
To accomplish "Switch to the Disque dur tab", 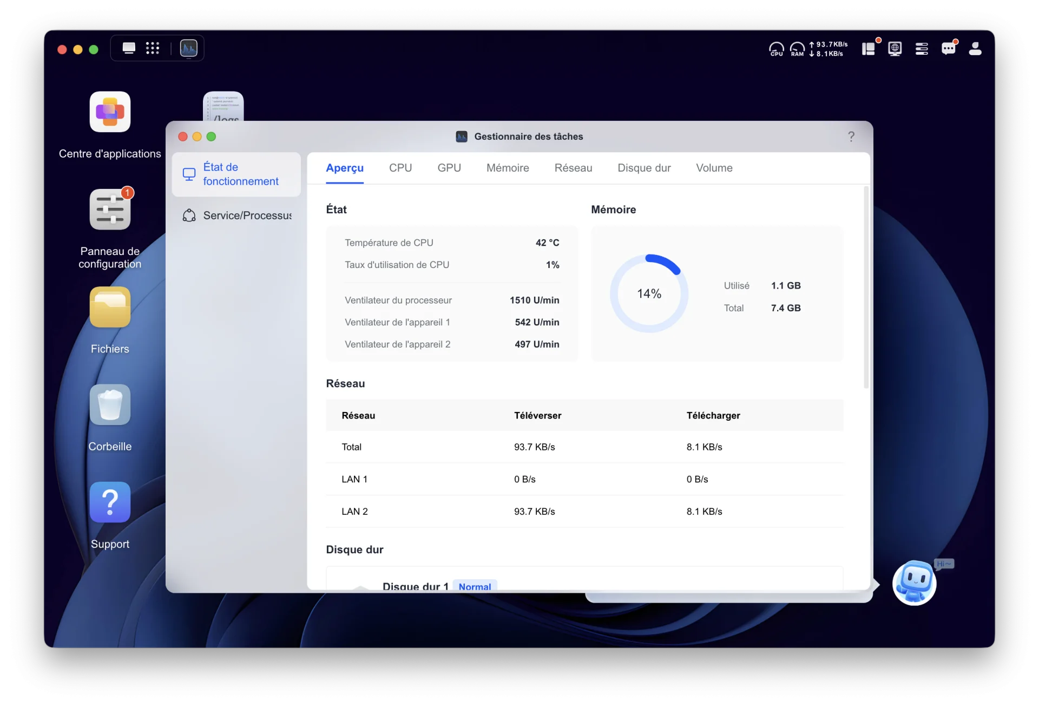I will click(644, 168).
